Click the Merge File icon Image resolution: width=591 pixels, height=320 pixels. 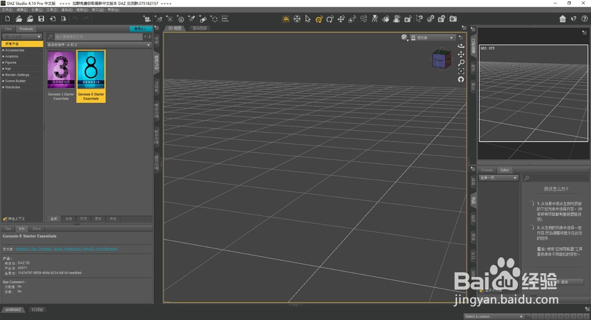point(30,19)
